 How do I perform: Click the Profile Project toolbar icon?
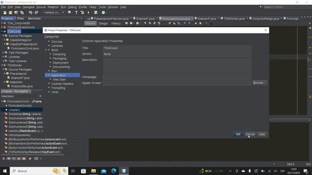point(103,13)
